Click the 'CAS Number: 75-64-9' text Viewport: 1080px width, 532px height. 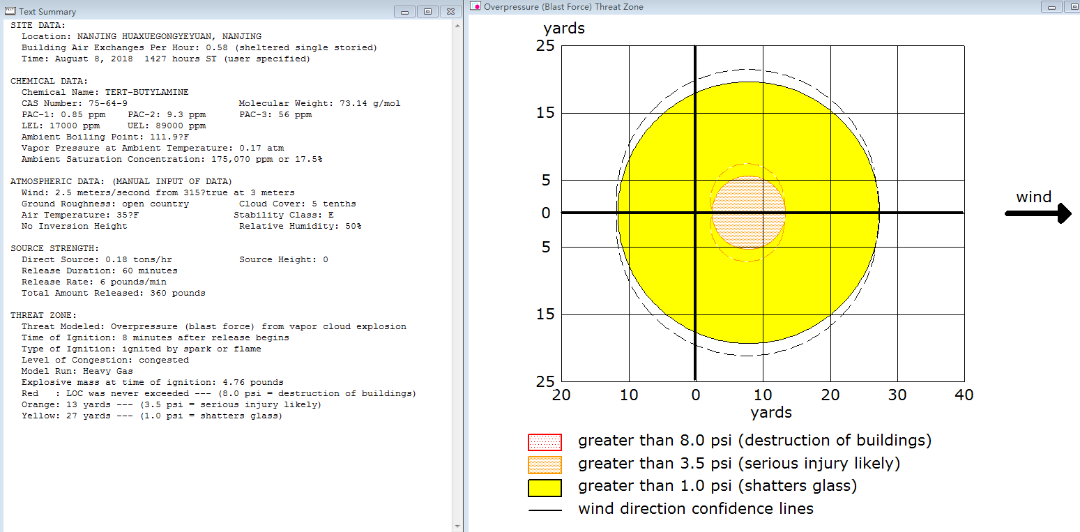click(75, 103)
